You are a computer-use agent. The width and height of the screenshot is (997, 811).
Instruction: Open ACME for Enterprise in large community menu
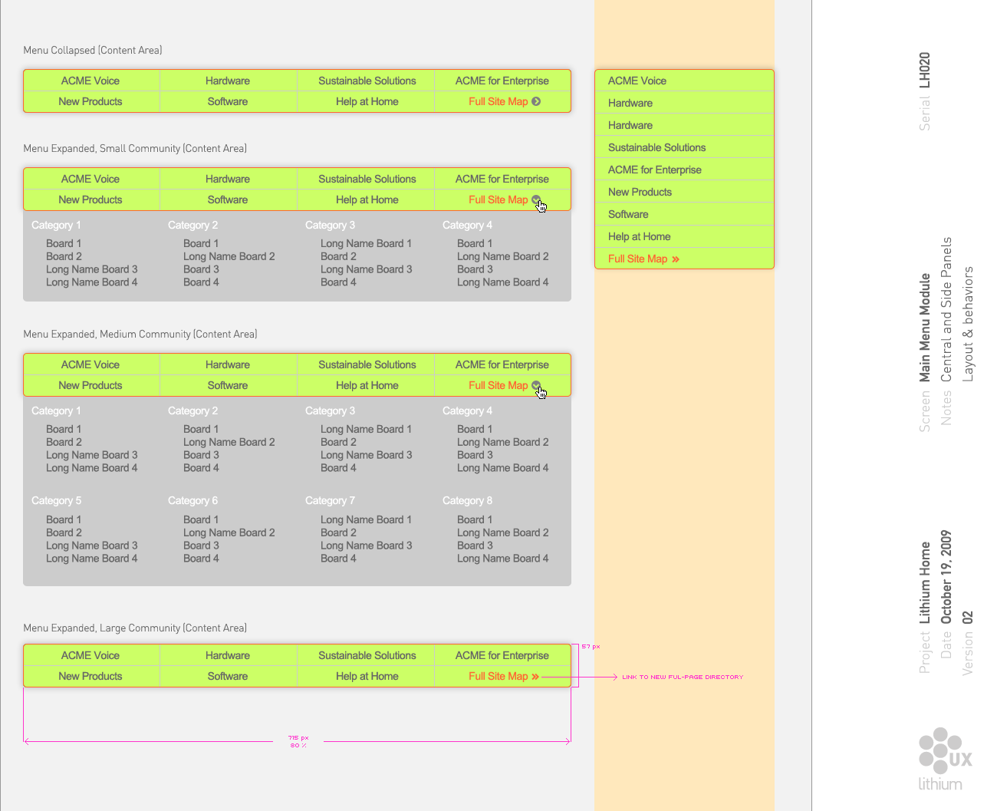tap(502, 655)
